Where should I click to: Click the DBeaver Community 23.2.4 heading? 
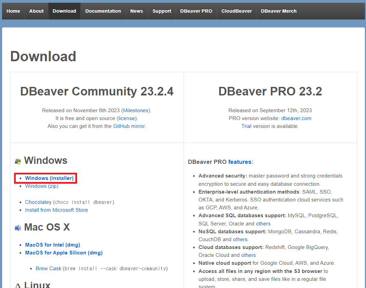(97, 91)
